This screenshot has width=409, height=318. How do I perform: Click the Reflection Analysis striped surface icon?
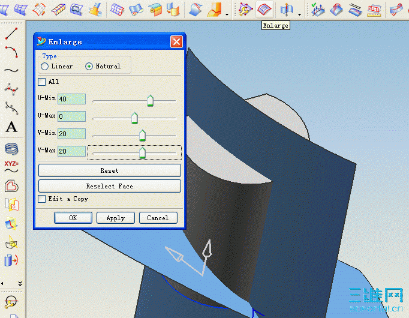[x=355, y=10]
